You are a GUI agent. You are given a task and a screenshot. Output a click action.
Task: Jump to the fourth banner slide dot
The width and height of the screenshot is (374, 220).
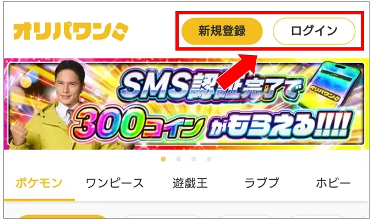click(209, 159)
